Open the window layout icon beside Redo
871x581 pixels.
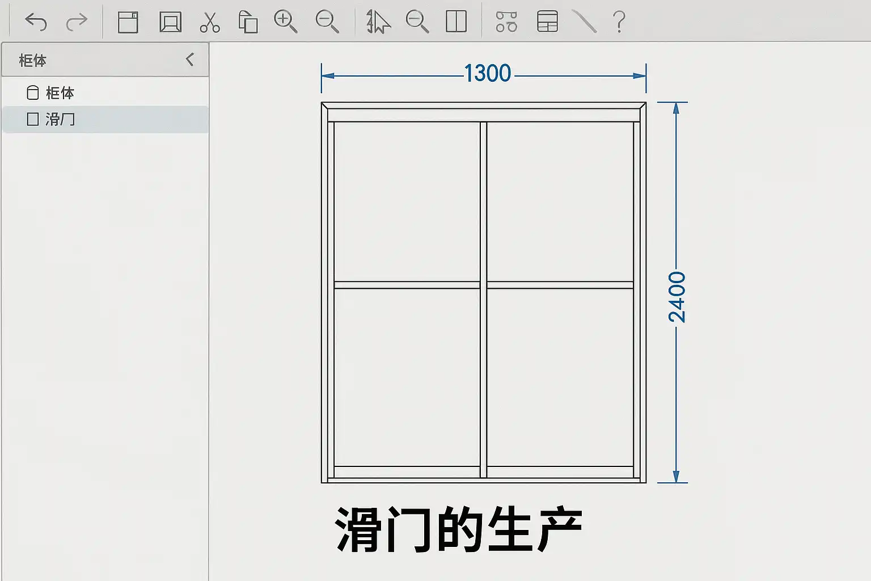click(x=128, y=22)
